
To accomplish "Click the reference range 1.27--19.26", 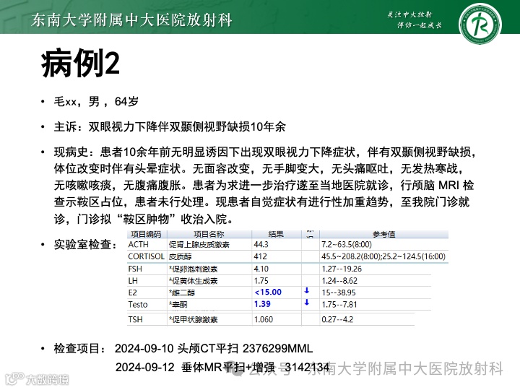I will (342, 269).
